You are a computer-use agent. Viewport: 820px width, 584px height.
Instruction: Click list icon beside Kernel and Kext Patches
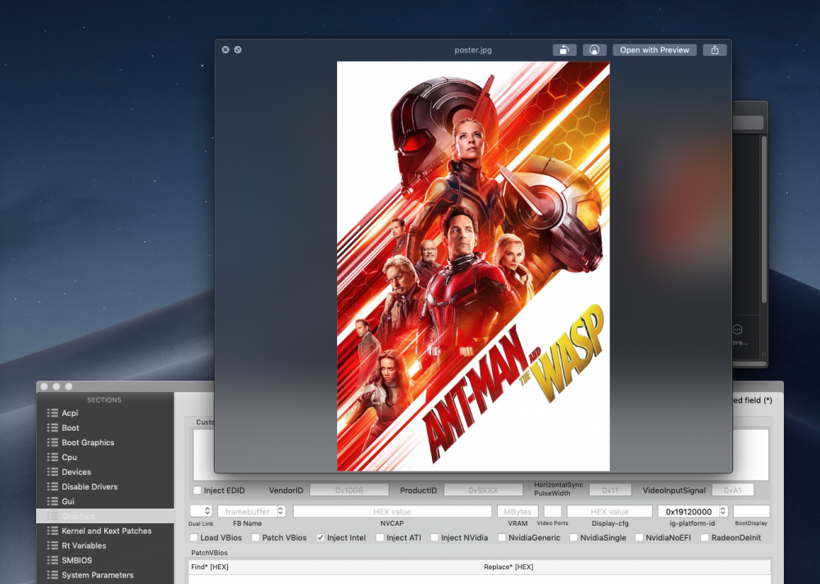pos(52,531)
